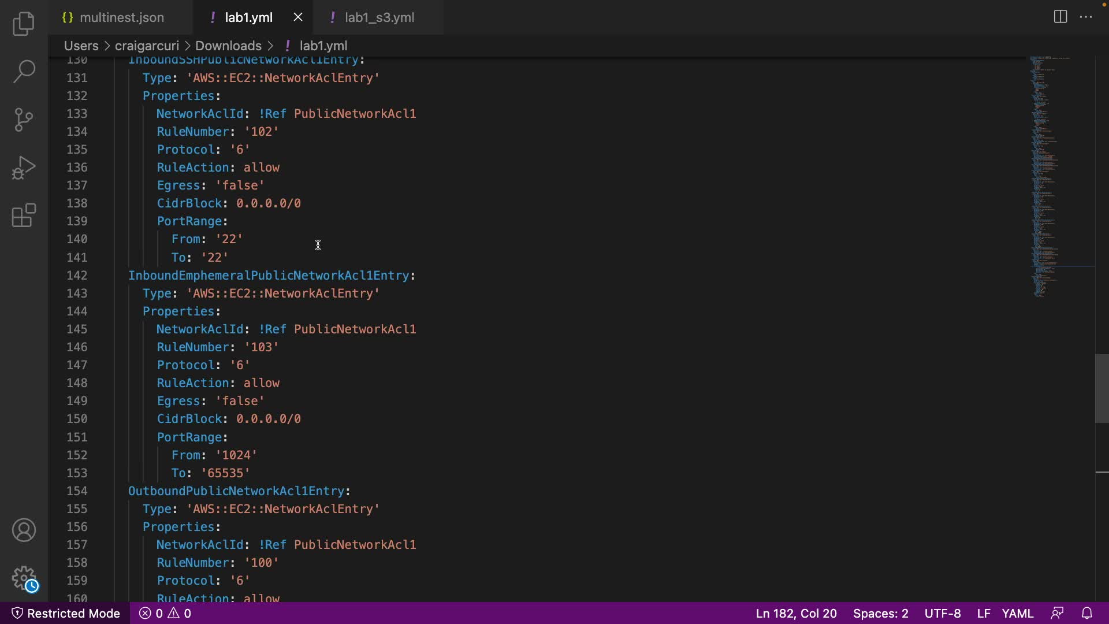The width and height of the screenshot is (1109, 624).
Task: Open Source Control view icon
Action: pyautogui.click(x=24, y=120)
